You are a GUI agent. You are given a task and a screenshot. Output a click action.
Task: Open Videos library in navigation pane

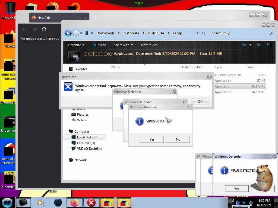(79, 120)
